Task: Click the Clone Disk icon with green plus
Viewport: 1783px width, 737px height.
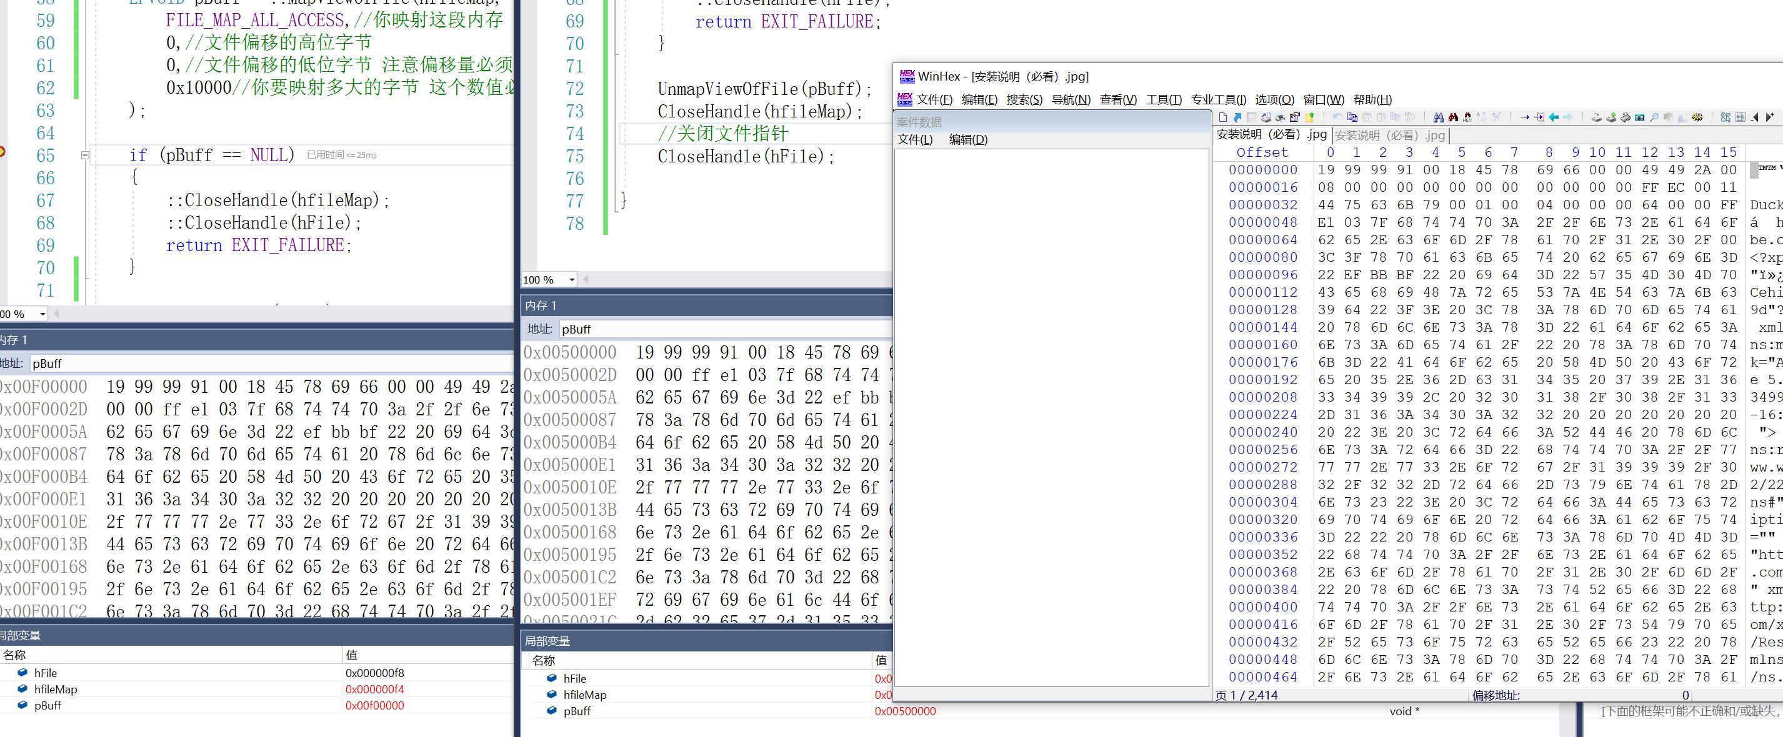Action: pyautogui.click(x=1611, y=117)
